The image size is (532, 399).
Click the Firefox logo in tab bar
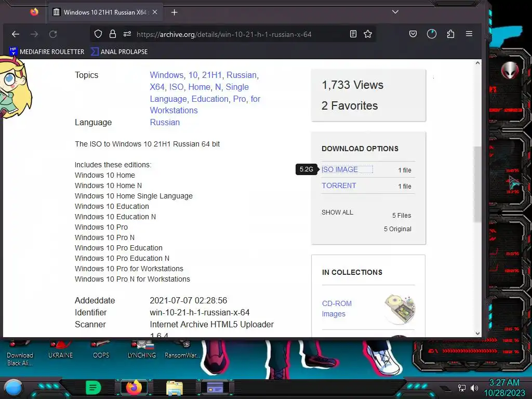[34, 12]
